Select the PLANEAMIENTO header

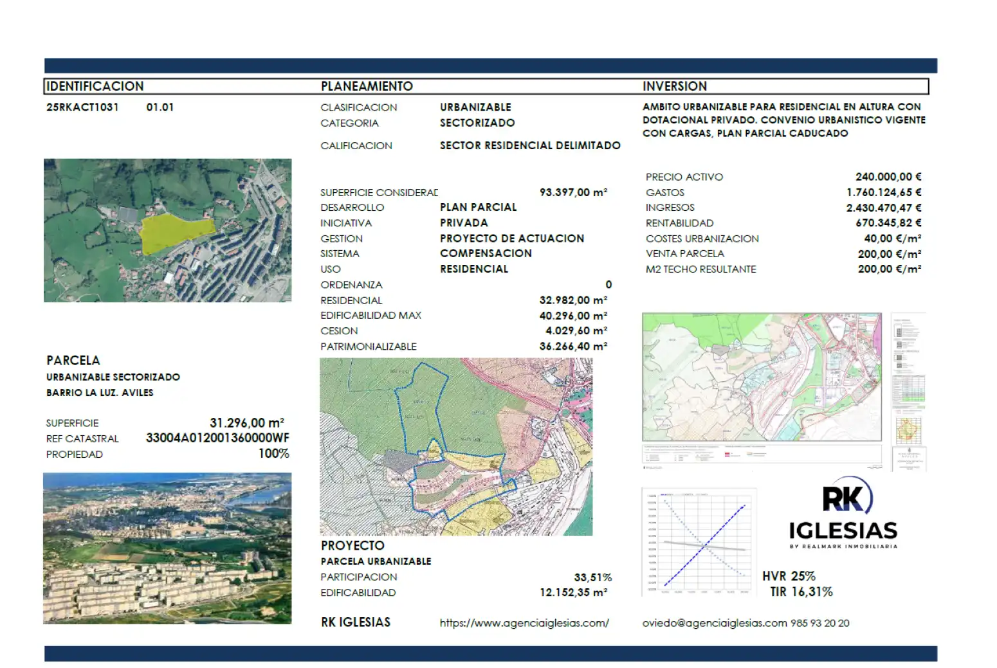pyautogui.click(x=367, y=86)
